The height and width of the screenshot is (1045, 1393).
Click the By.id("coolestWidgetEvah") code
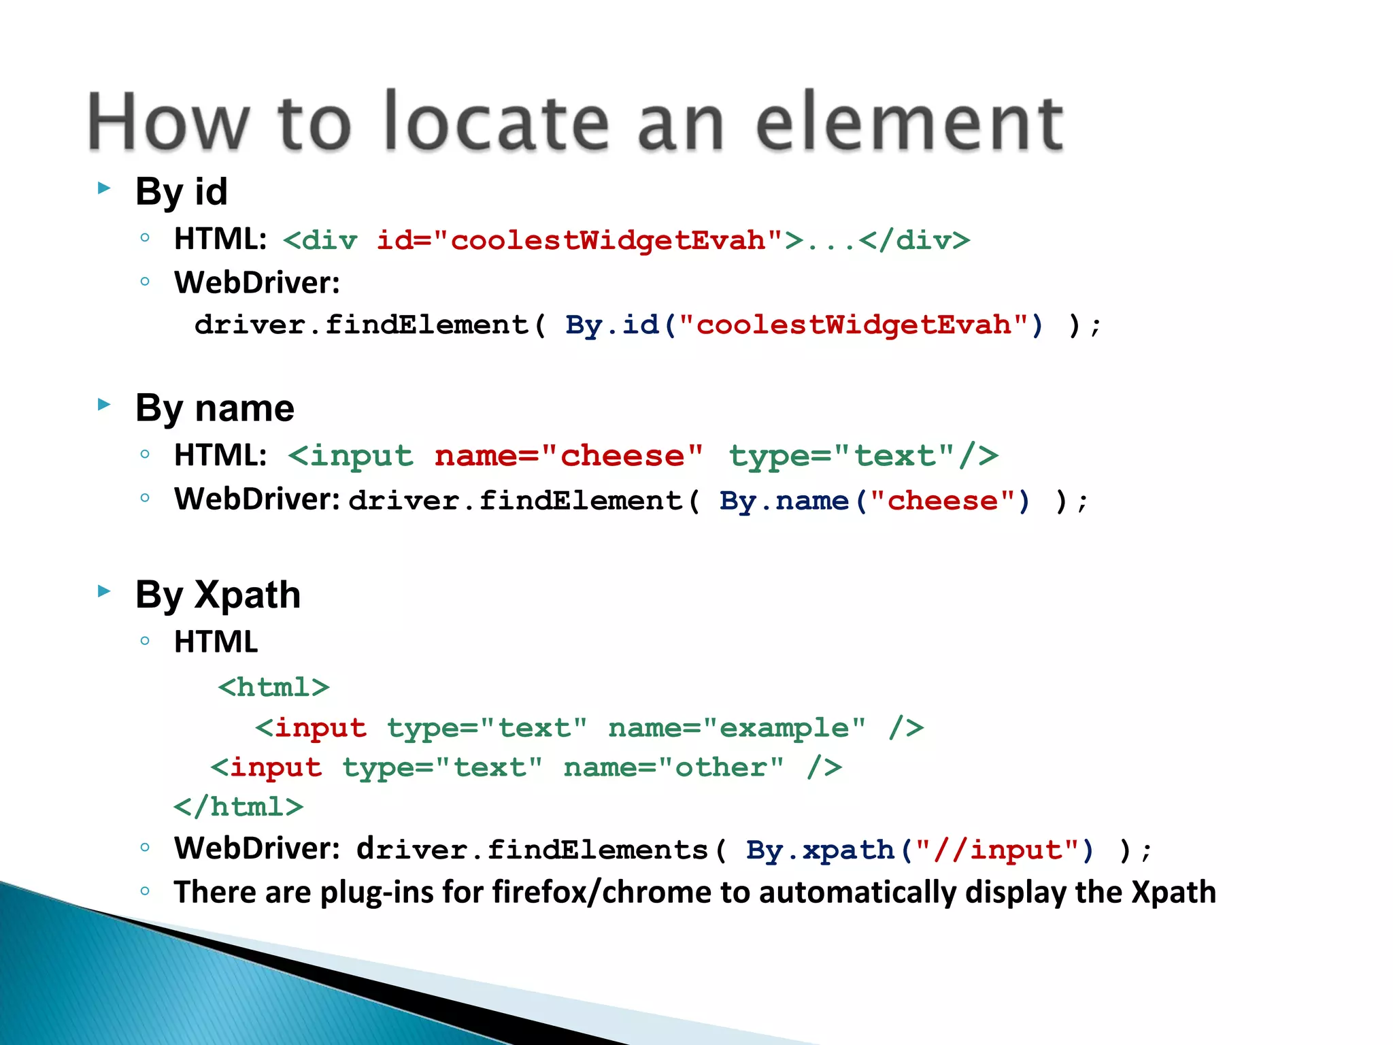tap(804, 325)
